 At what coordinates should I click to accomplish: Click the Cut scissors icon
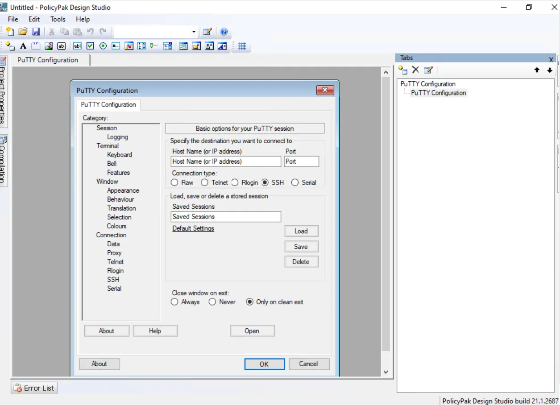tap(52, 32)
